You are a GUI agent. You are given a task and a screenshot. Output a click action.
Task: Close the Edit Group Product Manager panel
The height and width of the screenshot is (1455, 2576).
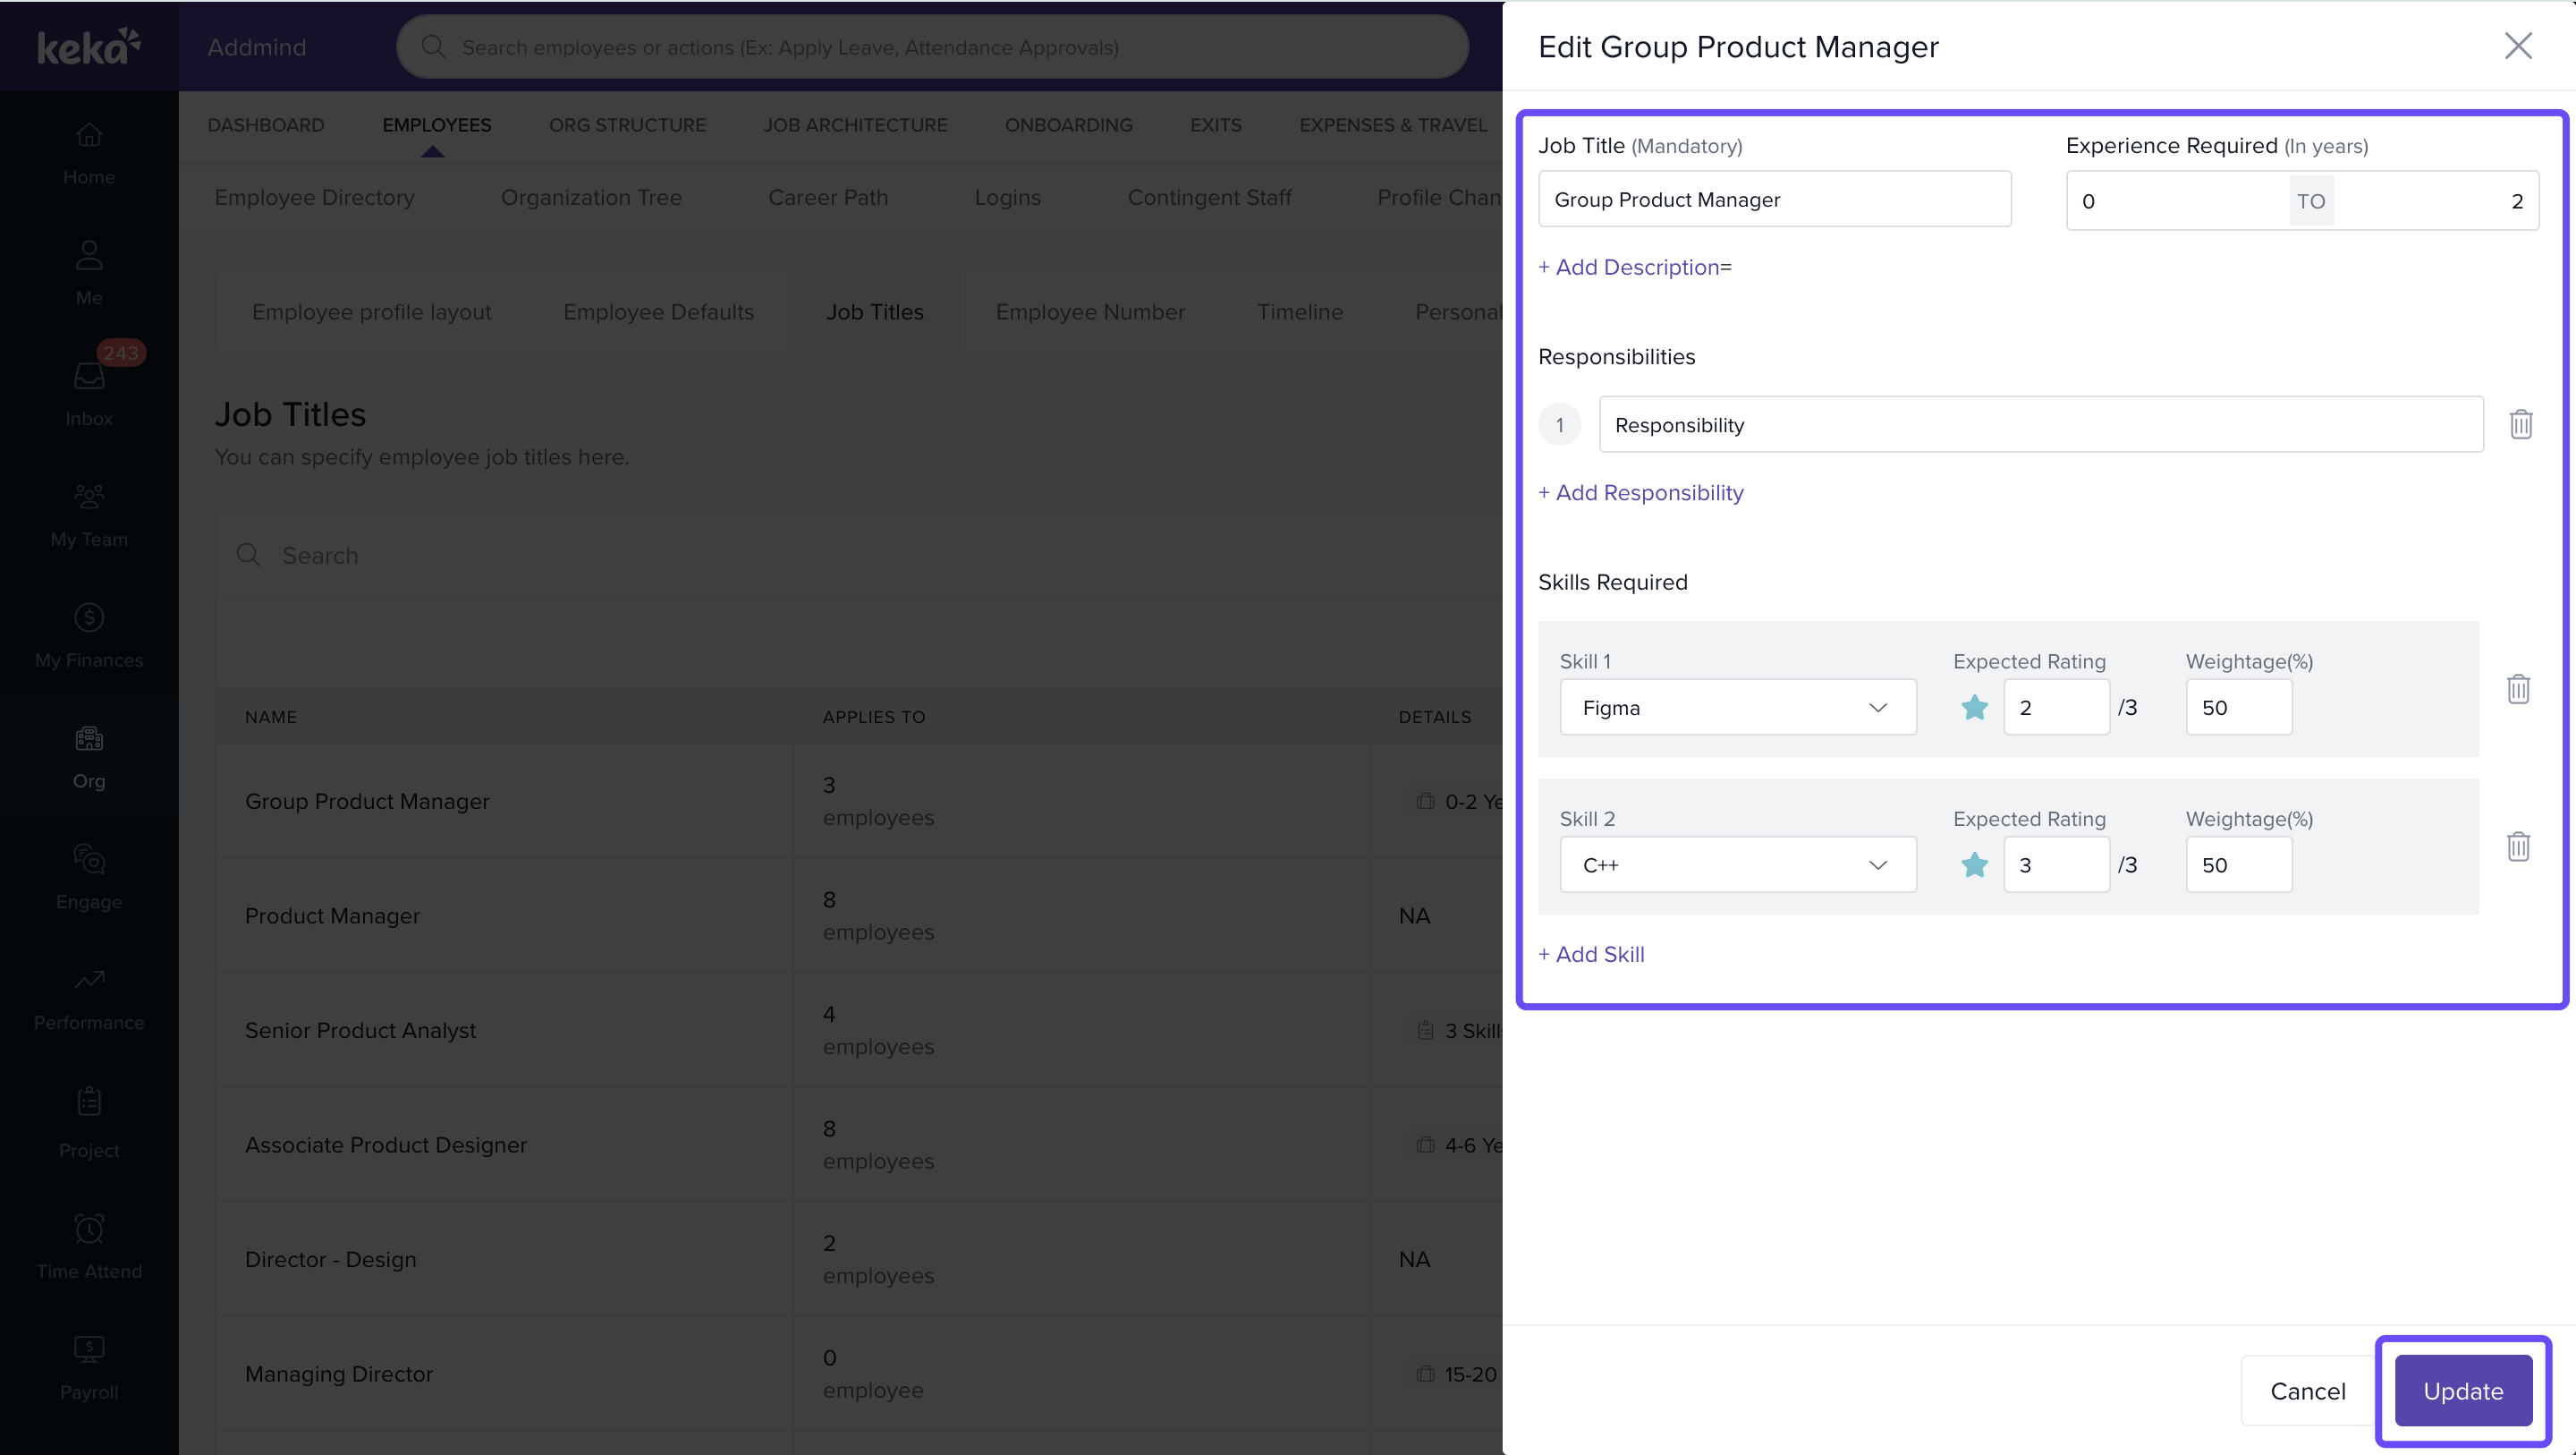tap(2517, 46)
